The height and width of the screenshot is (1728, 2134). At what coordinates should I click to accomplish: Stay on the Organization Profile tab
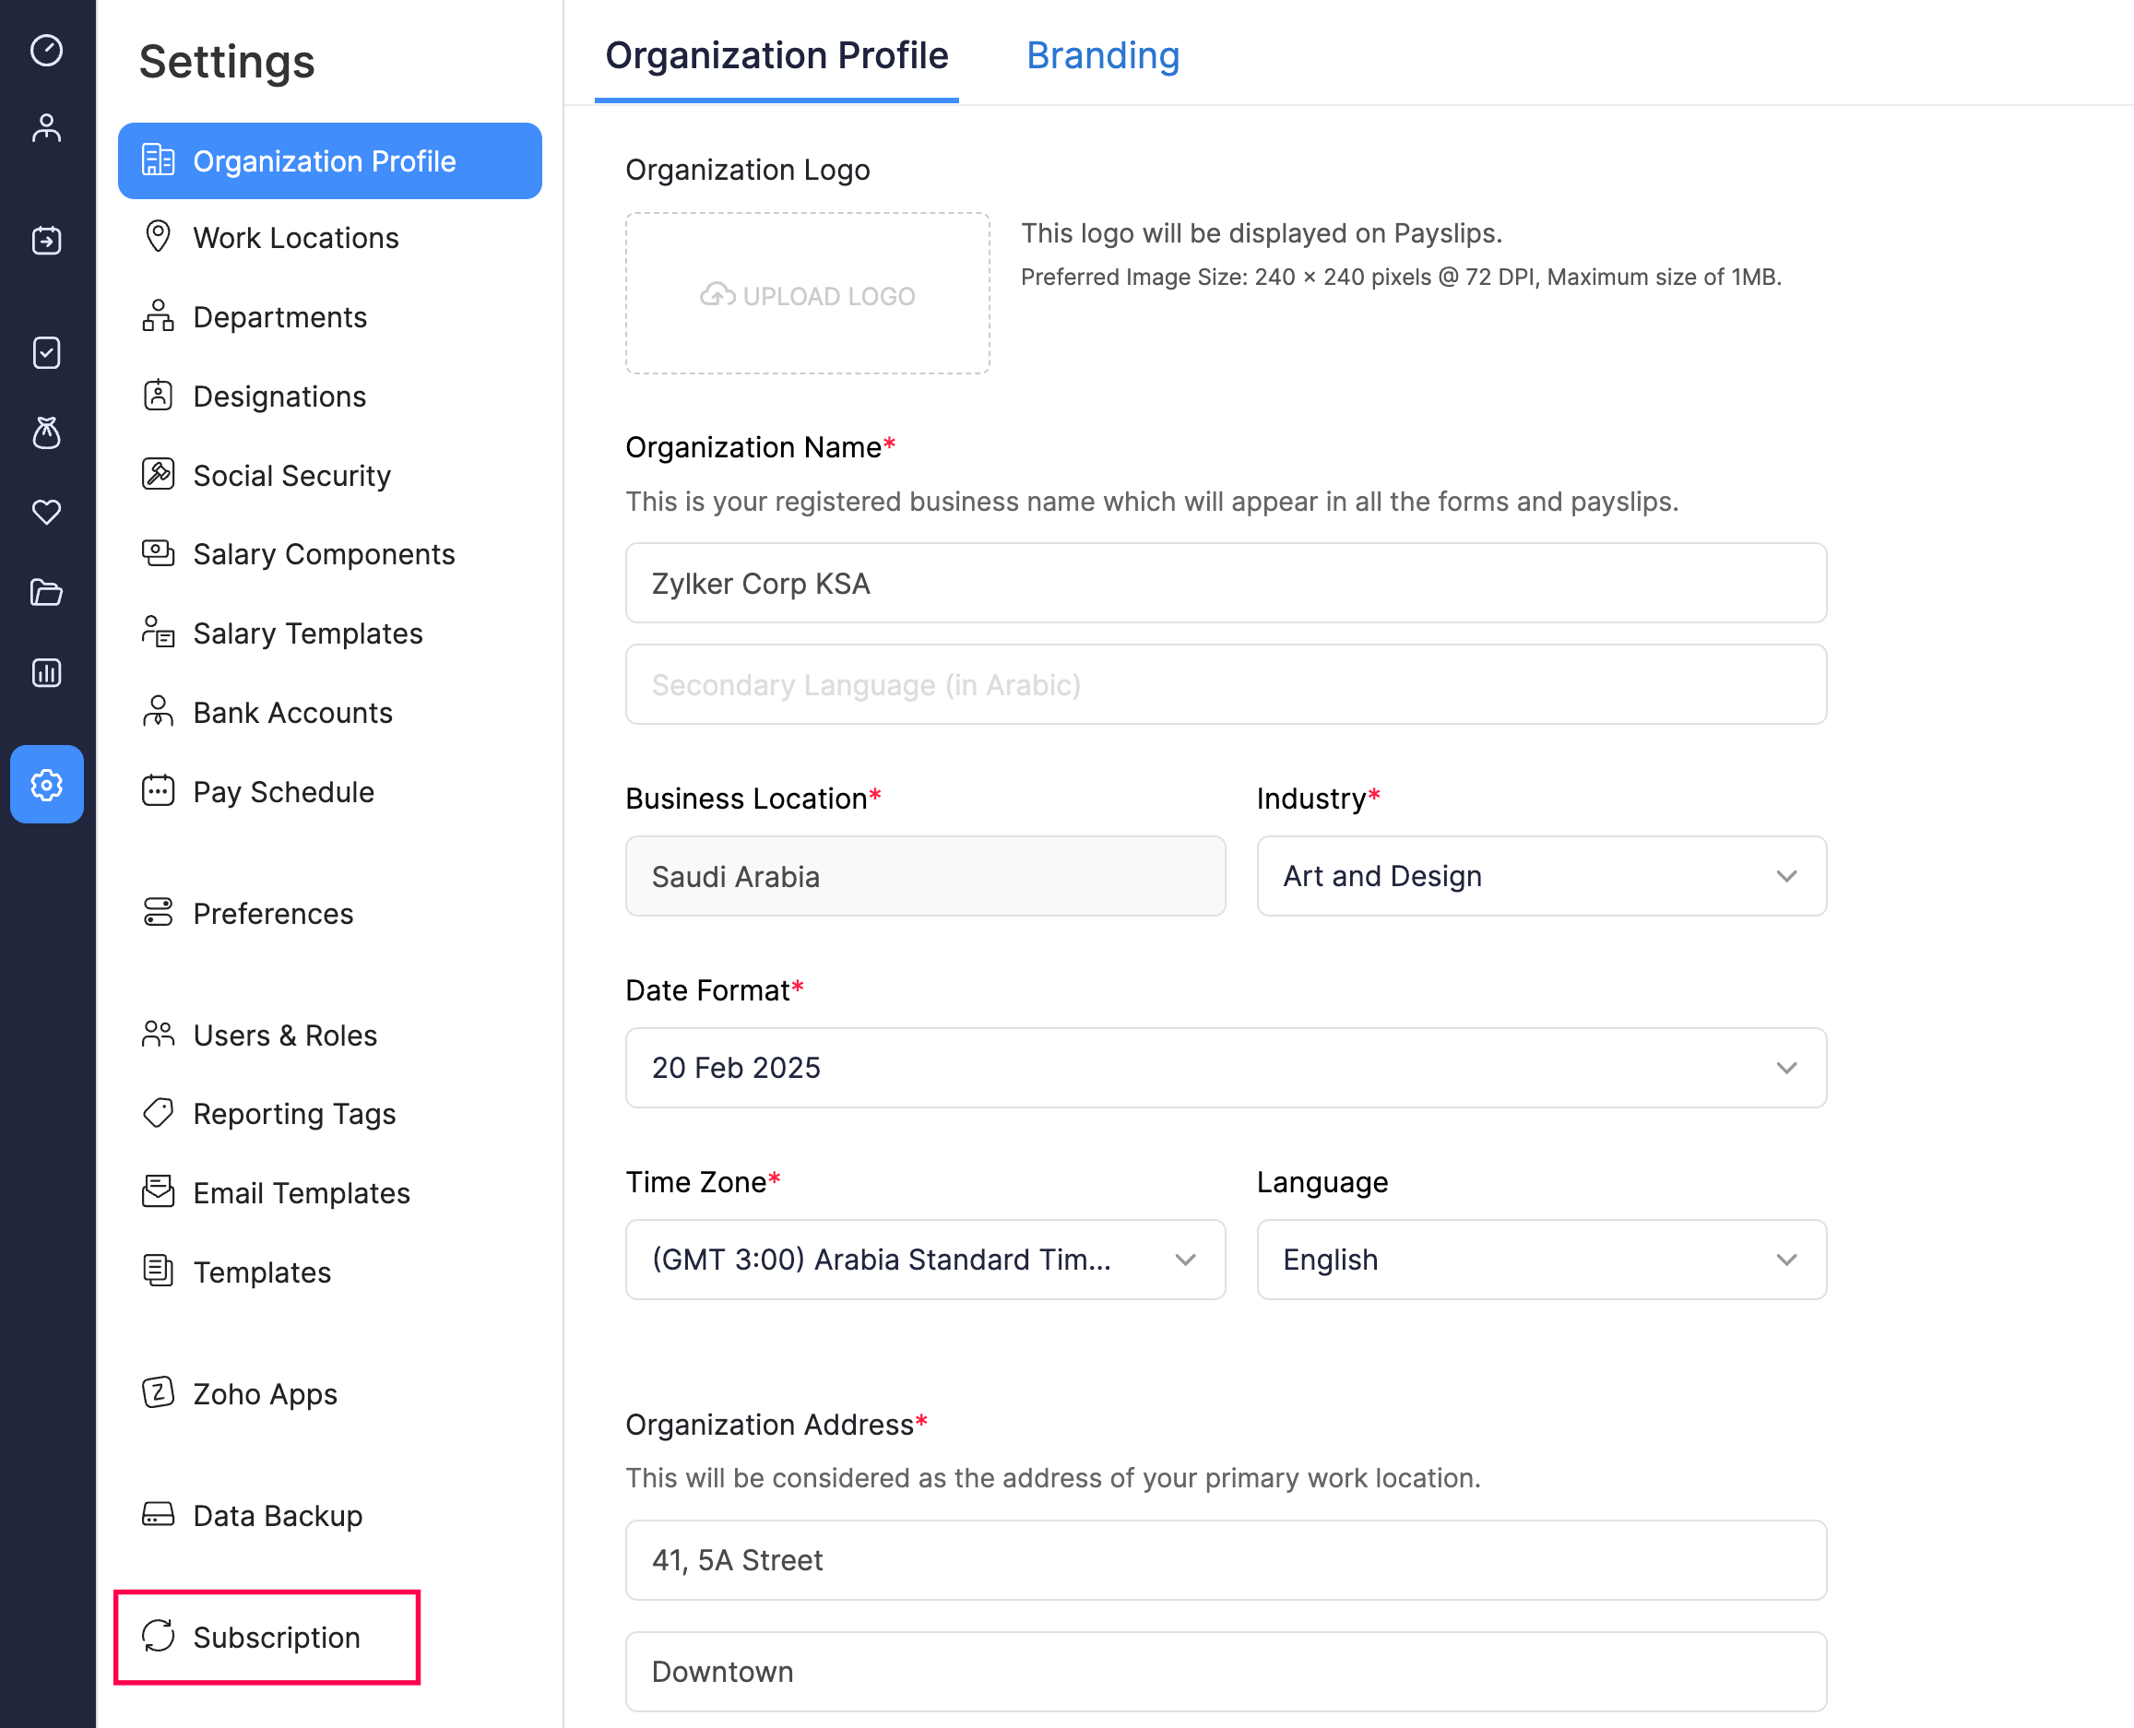point(777,57)
